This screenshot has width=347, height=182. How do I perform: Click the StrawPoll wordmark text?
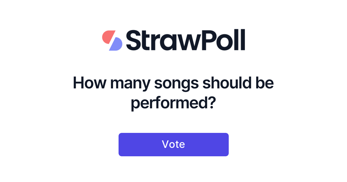point(186,40)
